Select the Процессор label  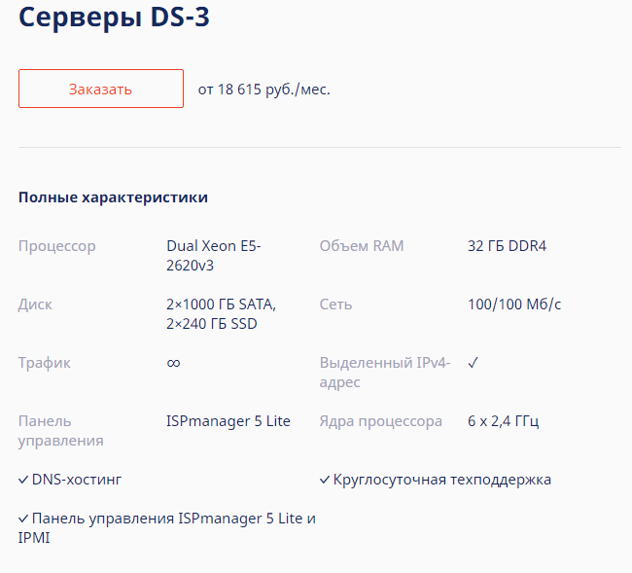click(x=57, y=246)
